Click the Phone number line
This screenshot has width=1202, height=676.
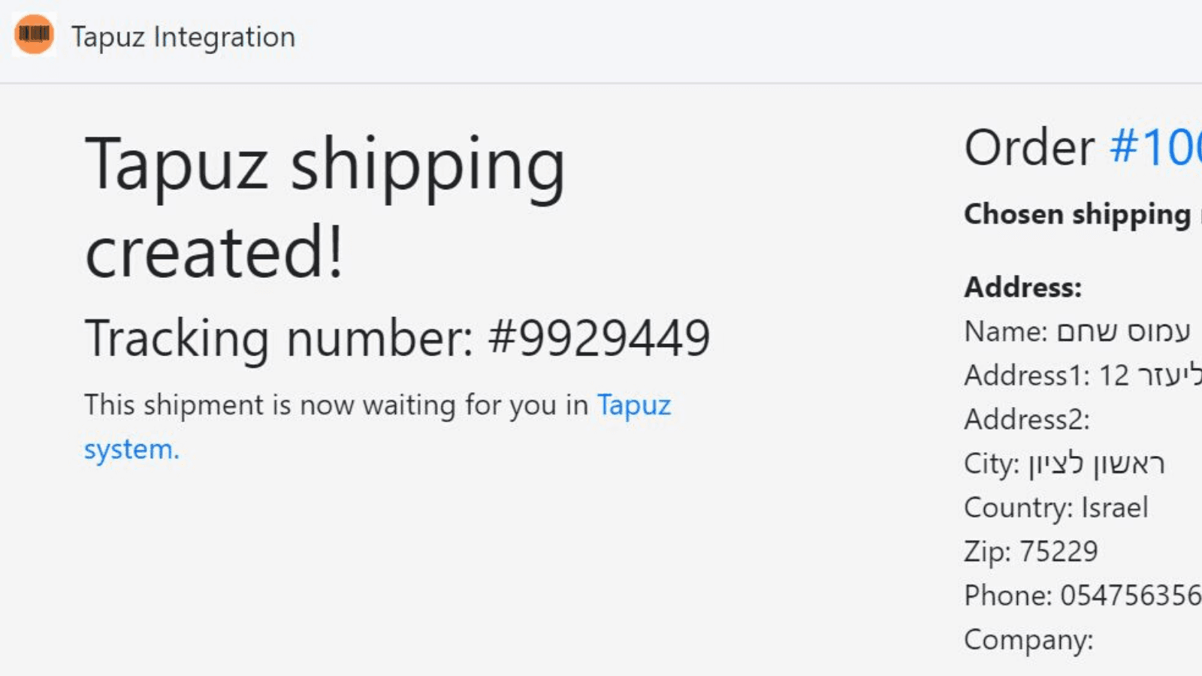(1082, 596)
